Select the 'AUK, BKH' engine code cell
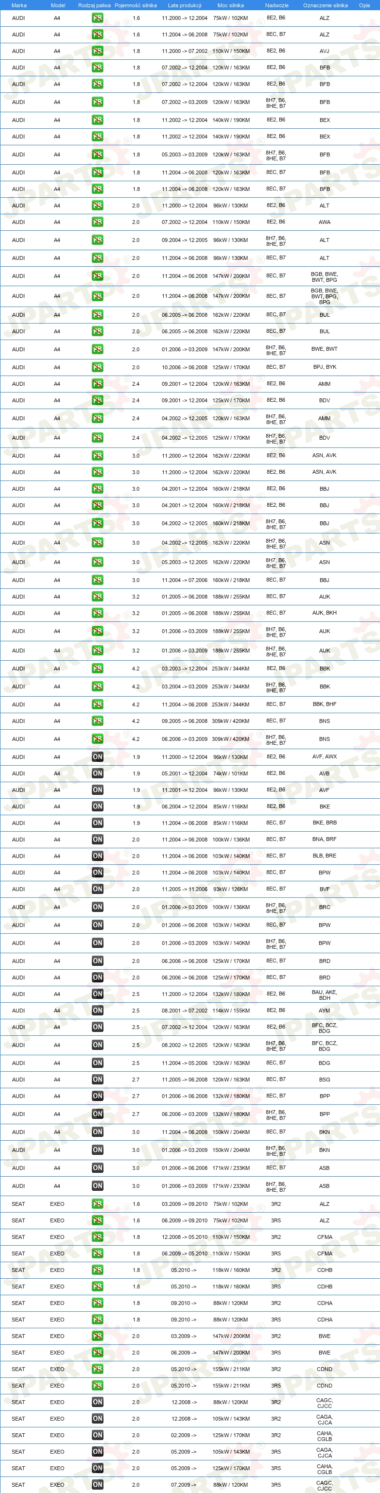380x1493 pixels. [x=325, y=613]
